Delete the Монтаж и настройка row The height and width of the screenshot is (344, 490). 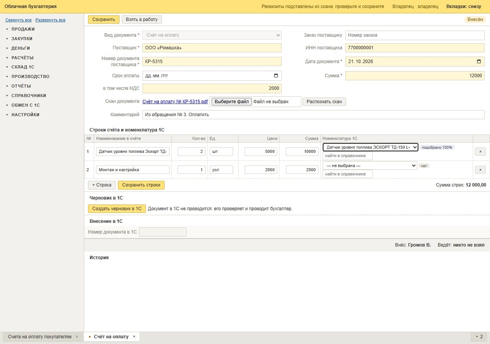[480, 170]
